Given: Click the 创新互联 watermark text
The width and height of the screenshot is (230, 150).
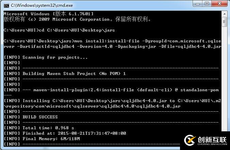Looking at the screenshot, I should (x=212, y=139).
